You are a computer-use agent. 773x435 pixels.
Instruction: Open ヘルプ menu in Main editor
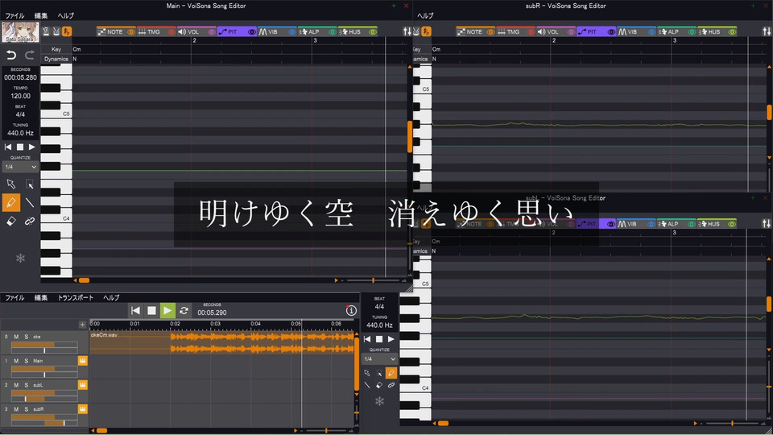[65, 16]
